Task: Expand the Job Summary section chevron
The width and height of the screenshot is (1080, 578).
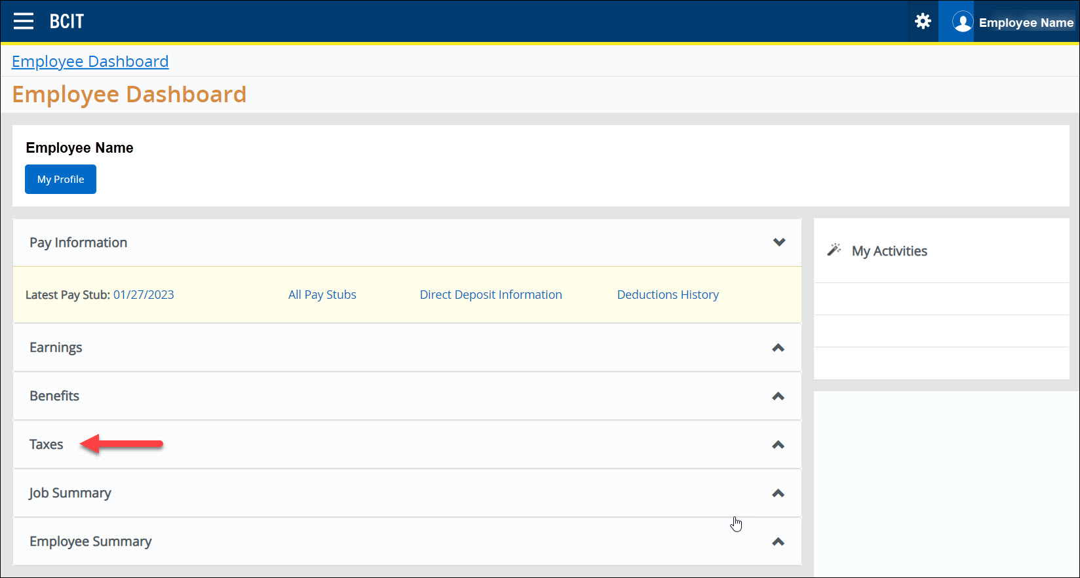Action: pyautogui.click(x=778, y=493)
